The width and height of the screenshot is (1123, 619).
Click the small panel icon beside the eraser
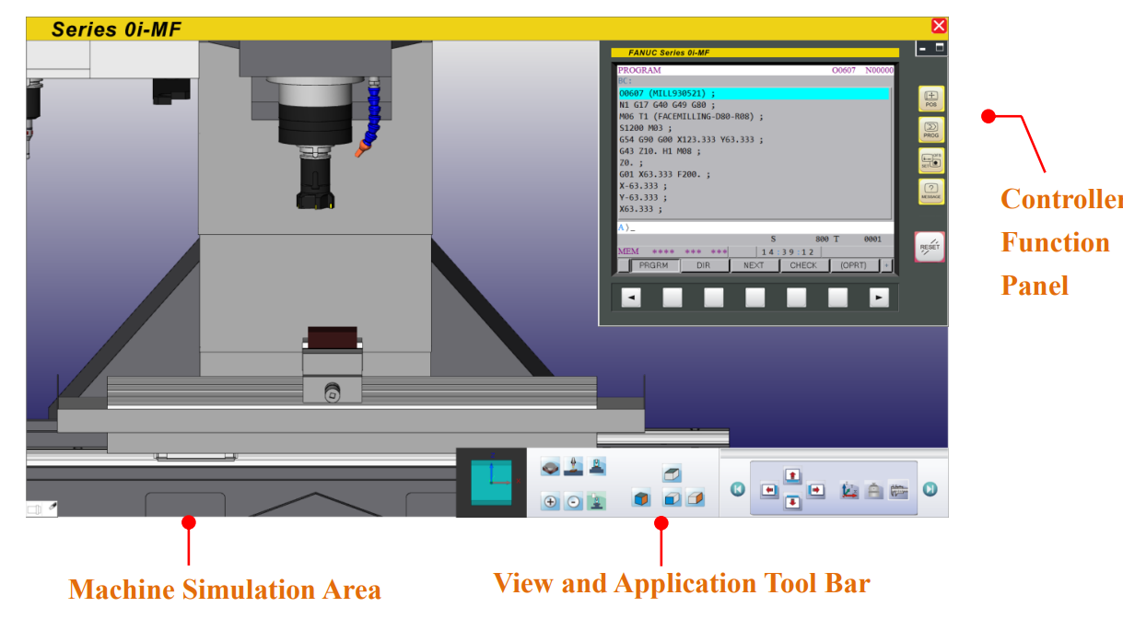coord(35,508)
